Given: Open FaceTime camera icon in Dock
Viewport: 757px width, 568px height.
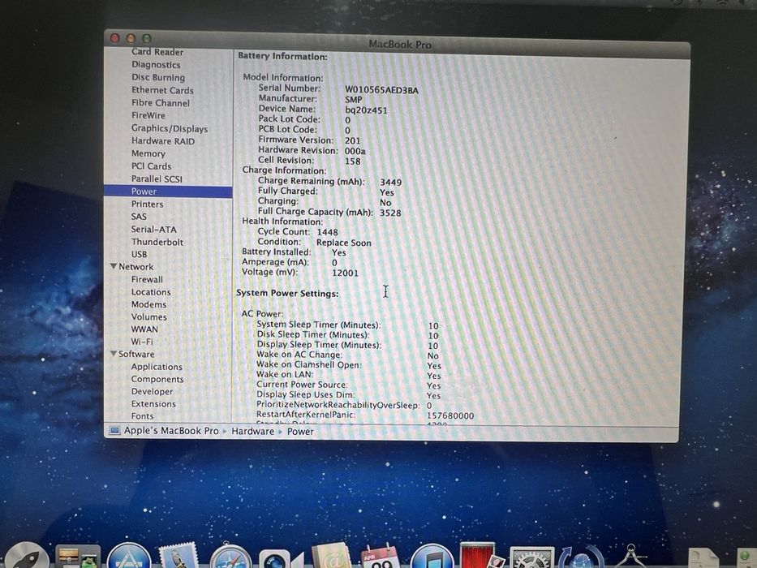Looking at the screenshot, I should click(281, 559).
